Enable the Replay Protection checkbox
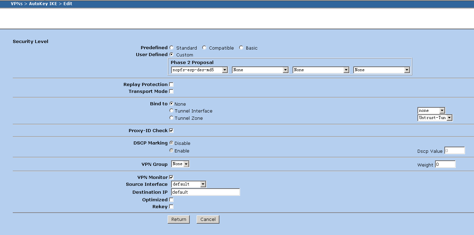 (171, 84)
